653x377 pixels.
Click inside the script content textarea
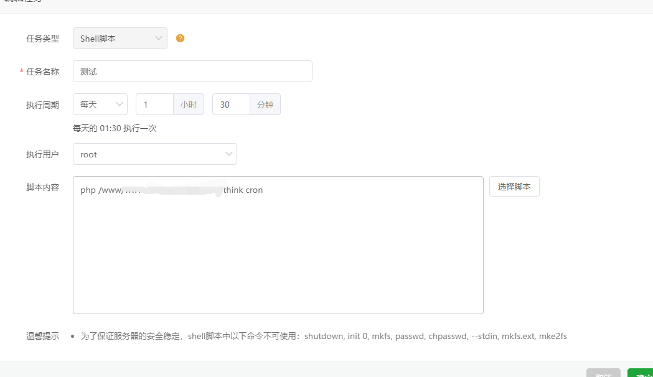(x=278, y=245)
